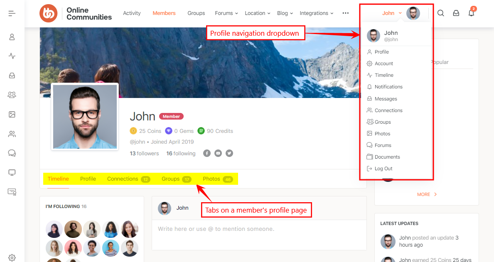
Task: Select the Photos tab on profile
Action: pos(211,179)
